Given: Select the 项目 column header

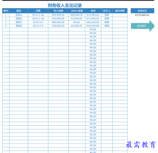Looking at the screenshot, I should pyautogui.click(x=19, y=11).
